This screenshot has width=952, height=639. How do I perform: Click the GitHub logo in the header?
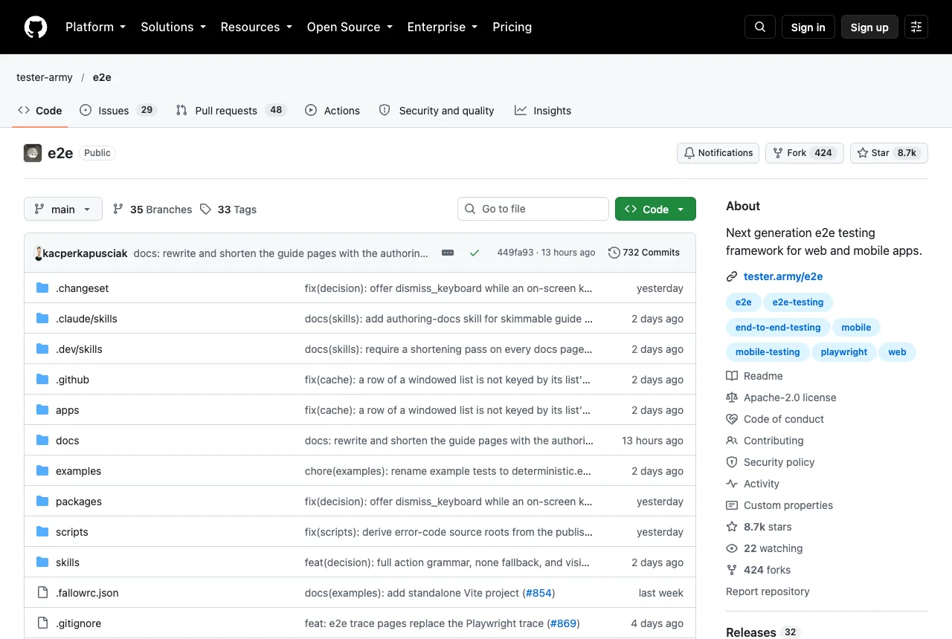(36, 27)
